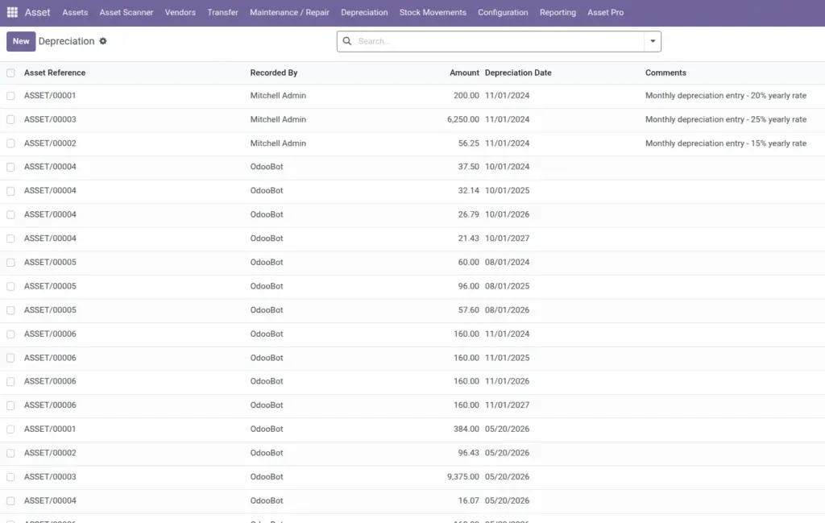Screen dimensions: 825x523
Task: Open the '20% yearly rate' comment cell
Action: (726, 95)
